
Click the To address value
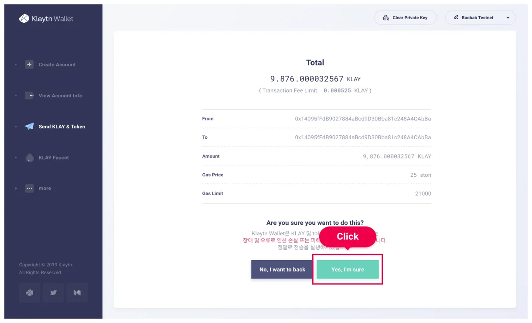(363, 137)
